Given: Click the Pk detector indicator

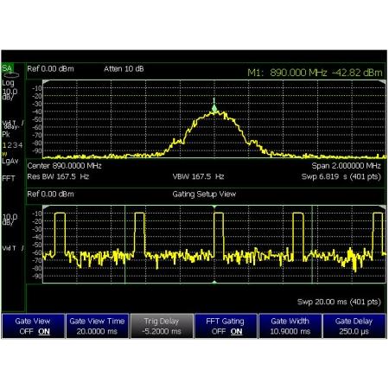Looking at the screenshot, I should pyautogui.click(x=6, y=134).
